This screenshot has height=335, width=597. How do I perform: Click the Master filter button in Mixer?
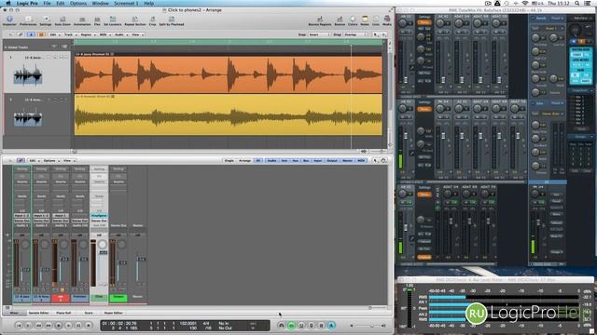point(347,161)
